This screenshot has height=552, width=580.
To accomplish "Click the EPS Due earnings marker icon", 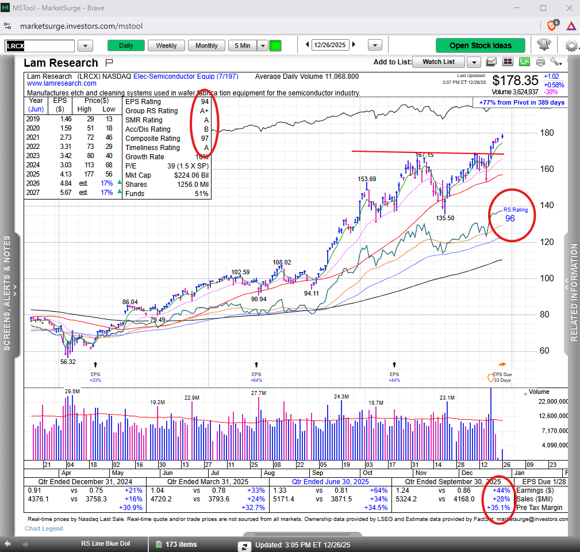I will click(x=491, y=378).
